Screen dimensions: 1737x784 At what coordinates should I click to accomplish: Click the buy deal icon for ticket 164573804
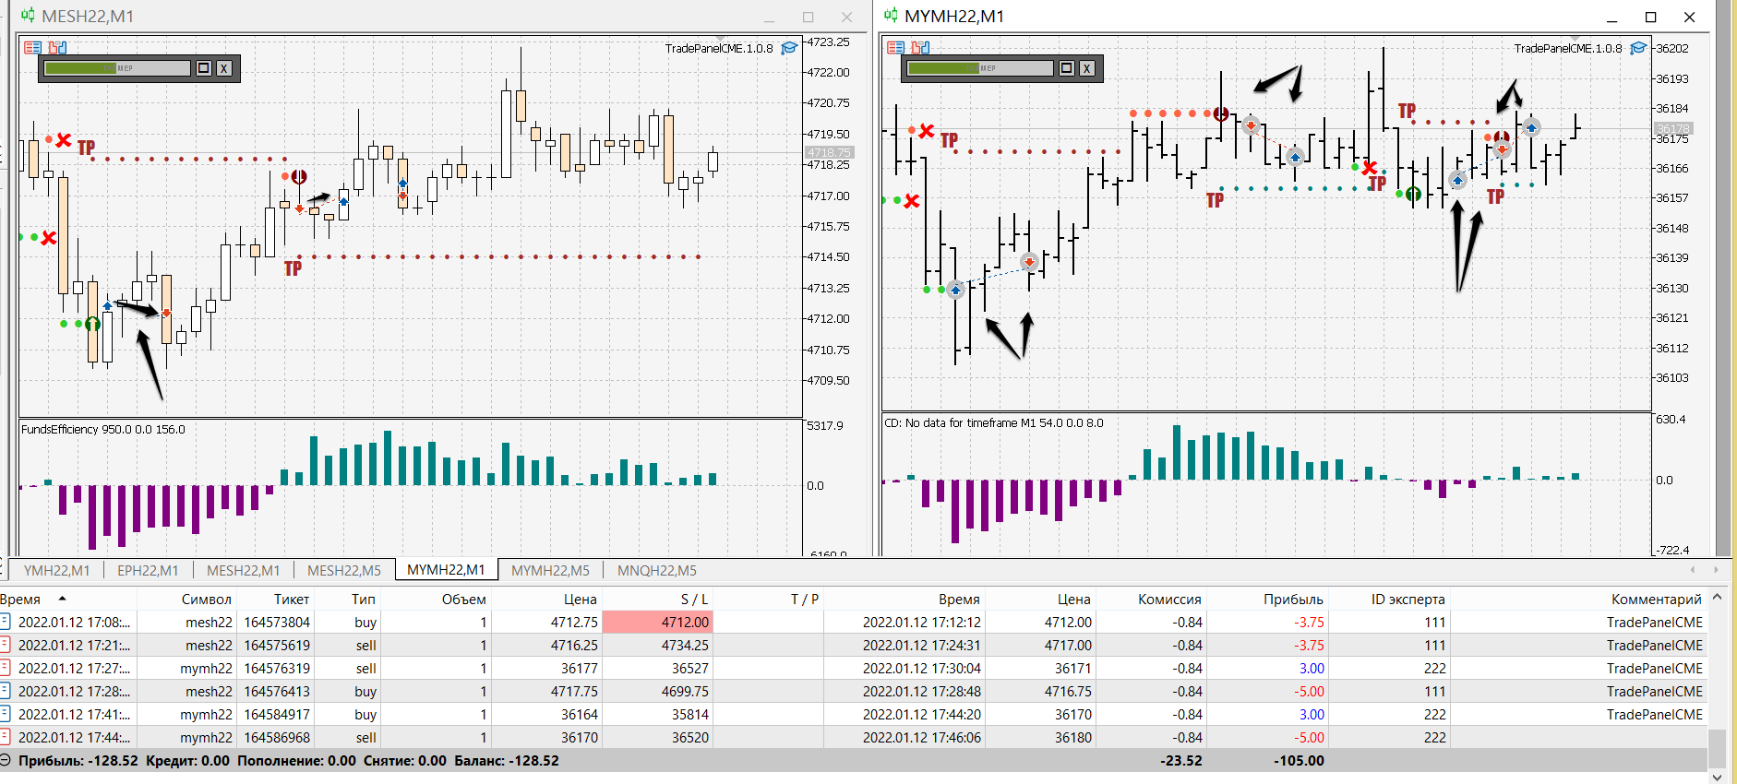coord(6,622)
